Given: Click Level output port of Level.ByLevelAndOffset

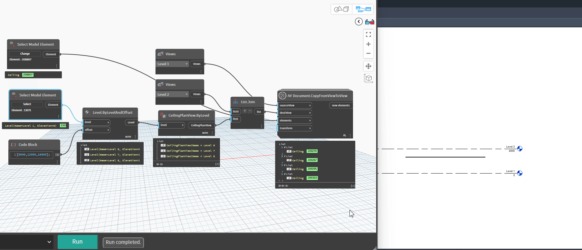Looking at the screenshot, I should pyautogui.click(x=131, y=122).
